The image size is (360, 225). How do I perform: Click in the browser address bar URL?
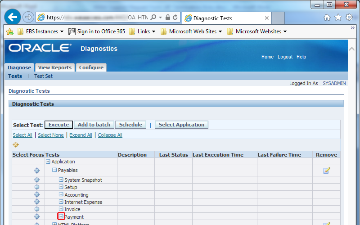coord(97,18)
